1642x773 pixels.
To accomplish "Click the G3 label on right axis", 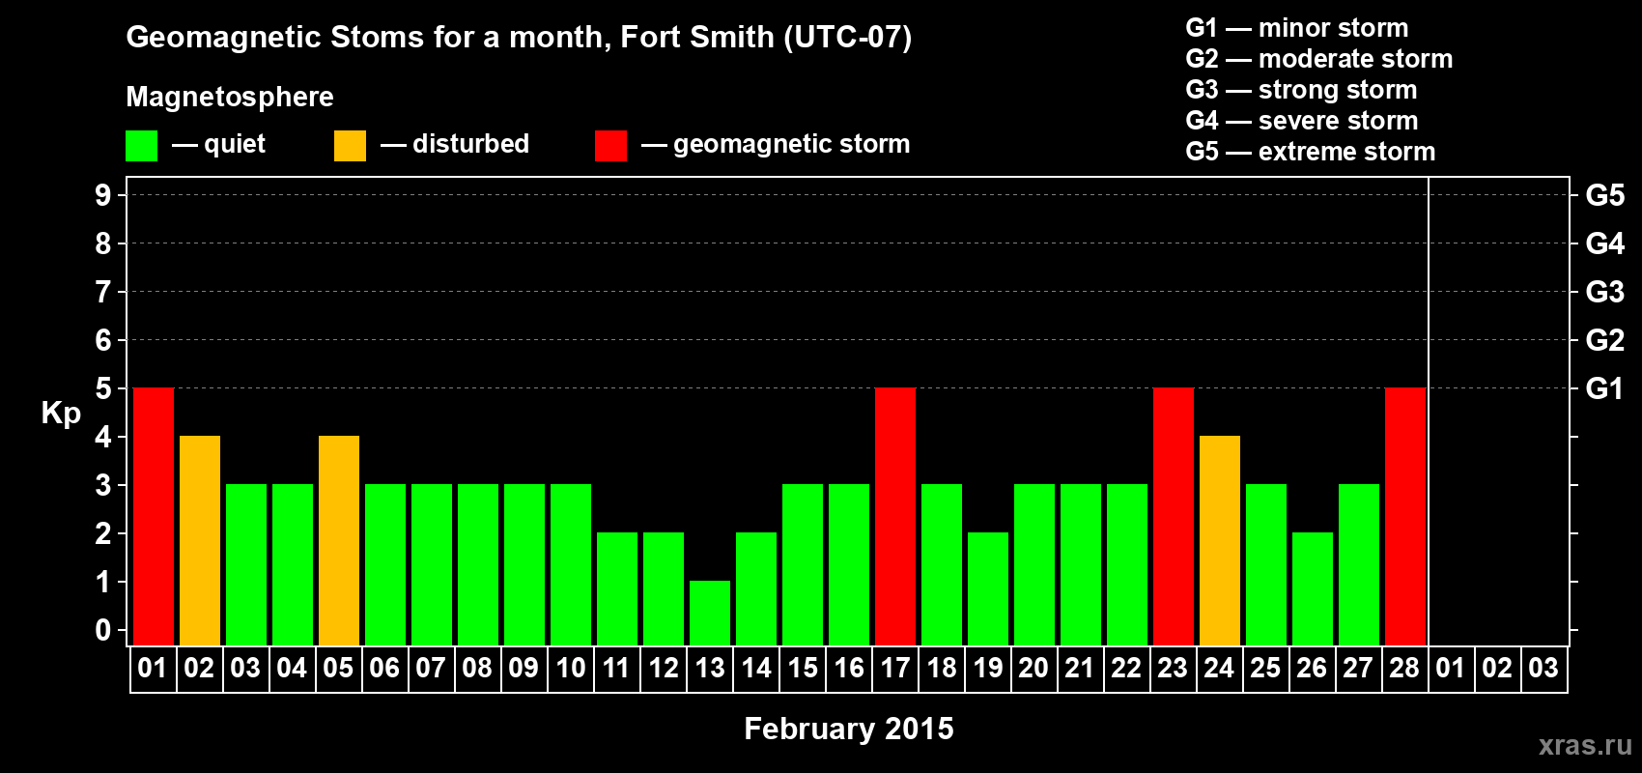I will tap(1605, 292).
